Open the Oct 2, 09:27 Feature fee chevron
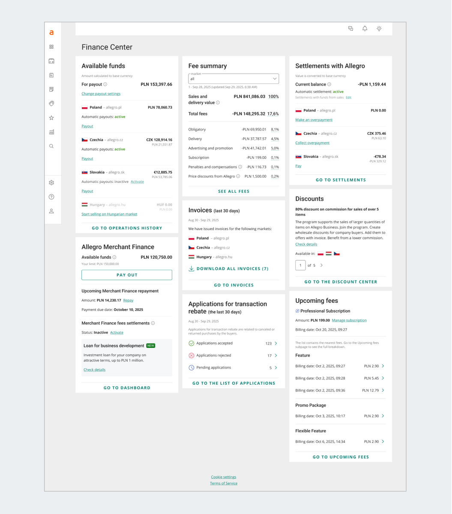The width and height of the screenshot is (452, 514). coord(383,366)
